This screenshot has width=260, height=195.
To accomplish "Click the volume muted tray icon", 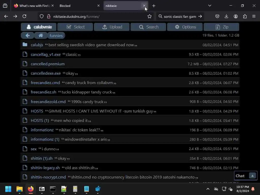I will (x=231, y=189).
